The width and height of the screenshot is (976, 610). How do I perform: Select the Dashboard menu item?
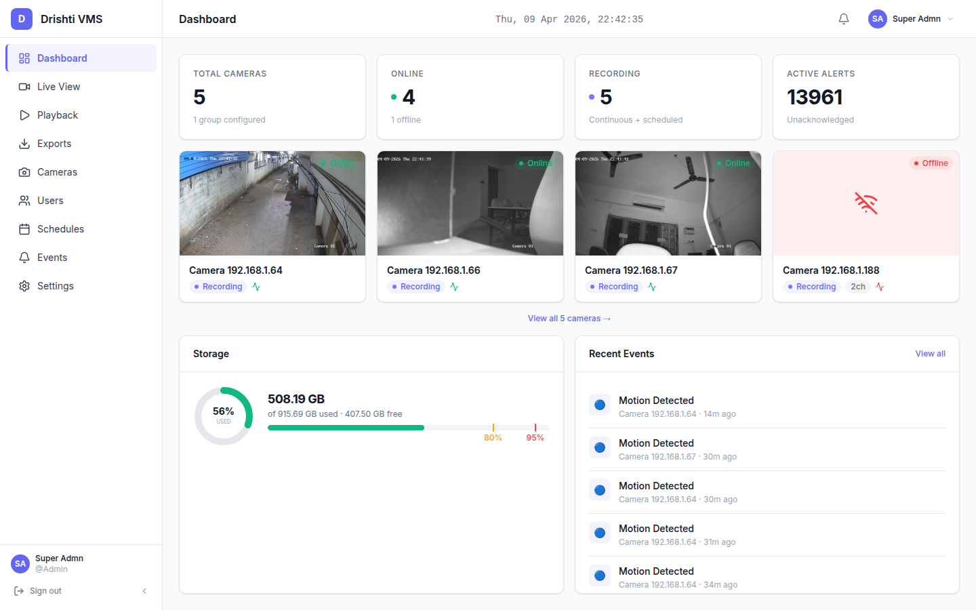tap(62, 58)
